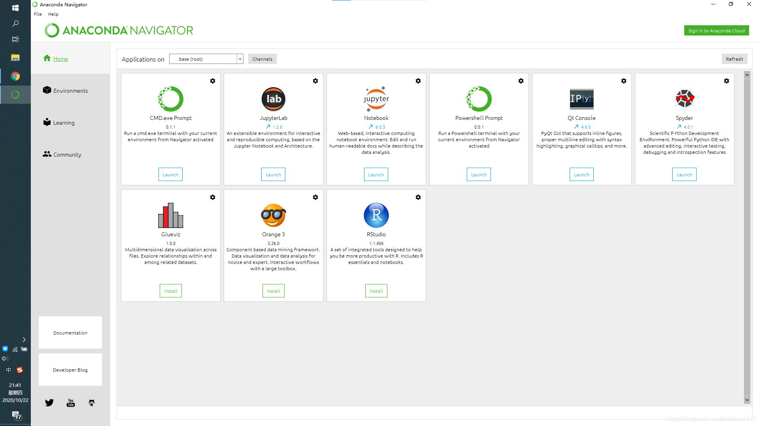Open the Help menu
Screen dimensions: 759x426
[x=53, y=14]
